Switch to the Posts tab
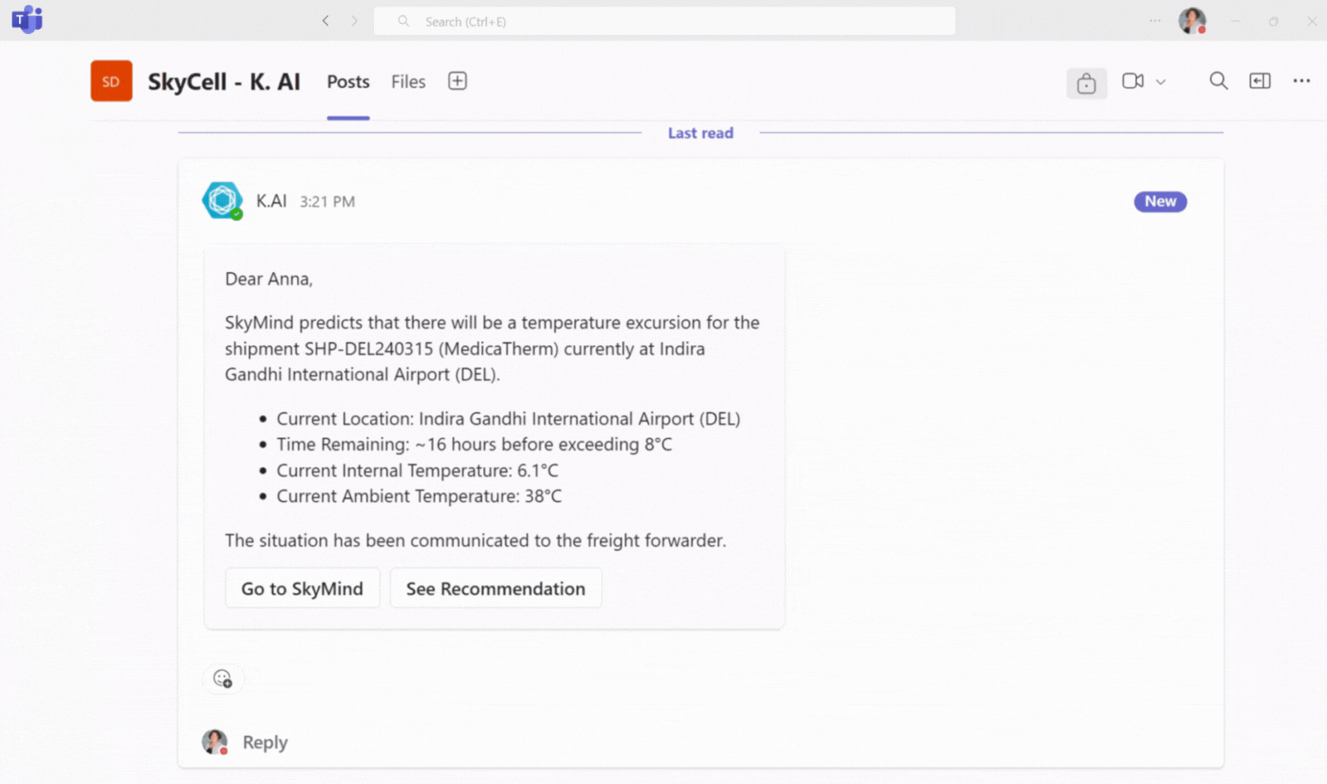This screenshot has width=1327, height=784. (348, 81)
